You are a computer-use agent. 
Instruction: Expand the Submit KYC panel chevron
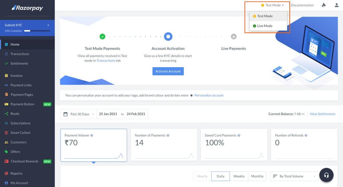[48, 25]
